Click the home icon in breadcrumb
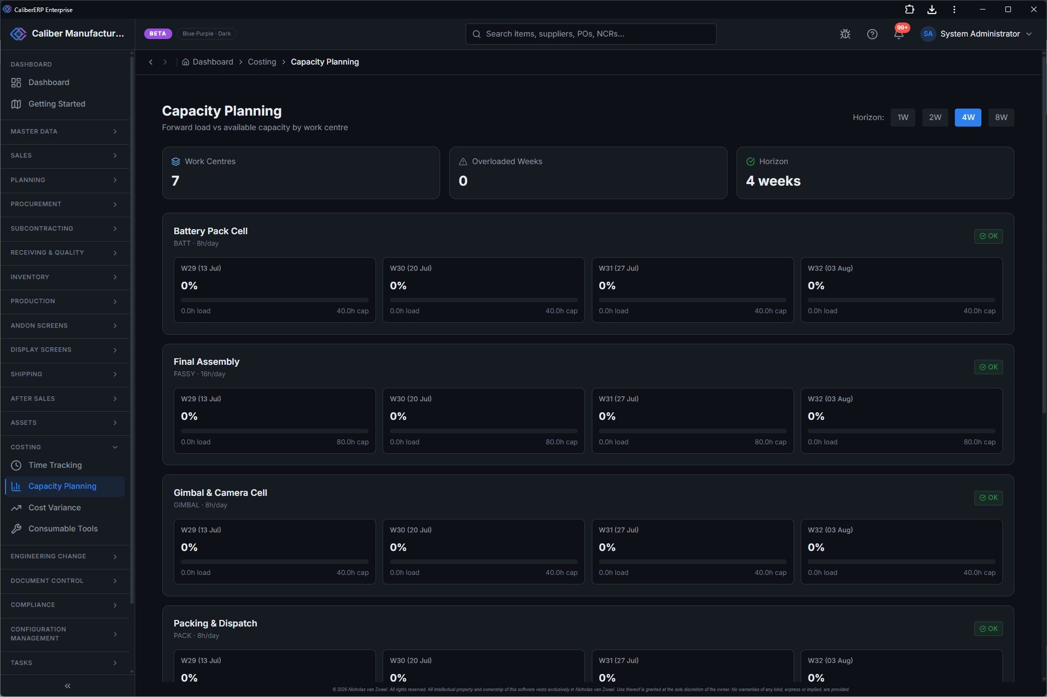1047x697 pixels. point(186,62)
